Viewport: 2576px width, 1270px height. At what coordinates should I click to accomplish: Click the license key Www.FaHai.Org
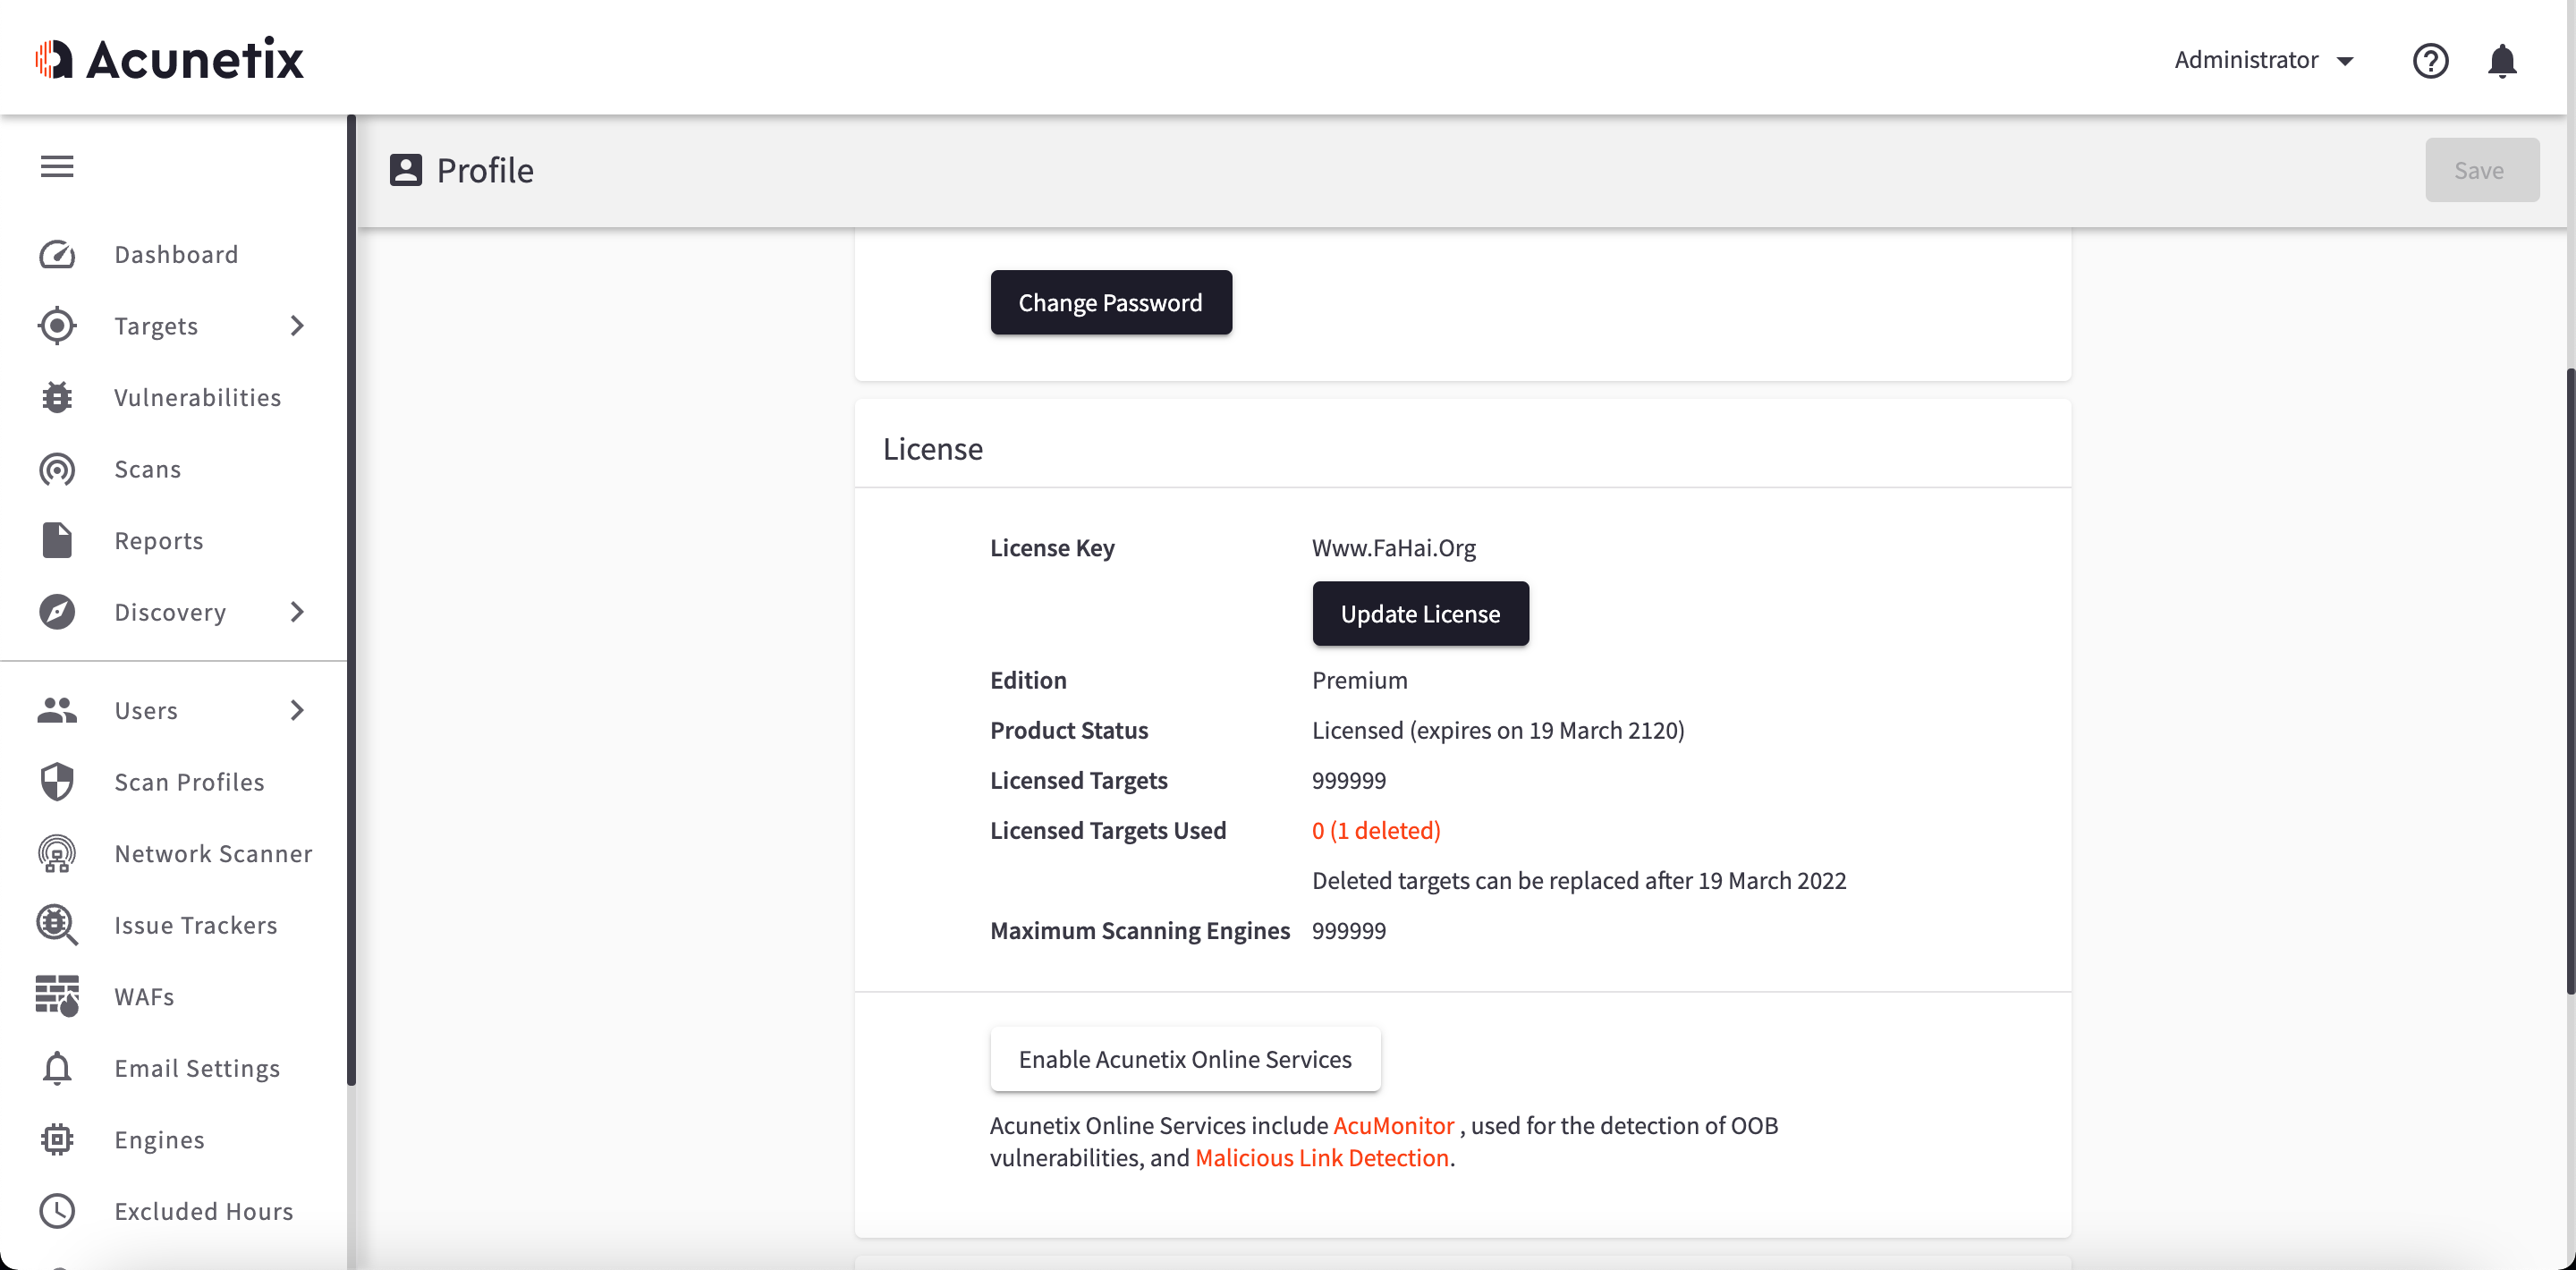(1394, 547)
